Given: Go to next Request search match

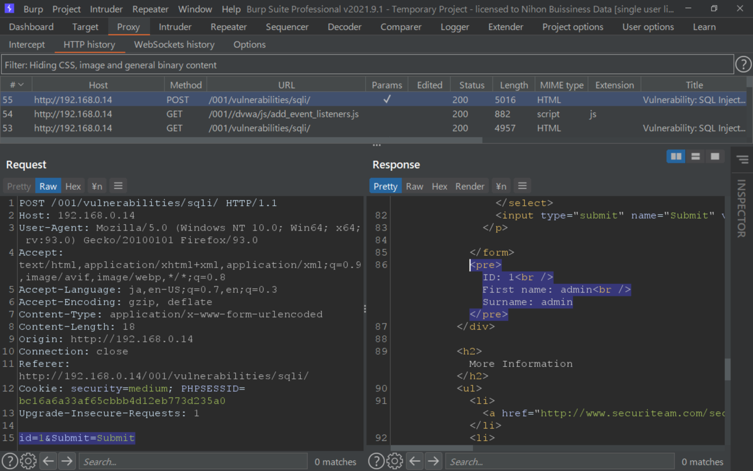Looking at the screenshot, I should click(67, 462).
